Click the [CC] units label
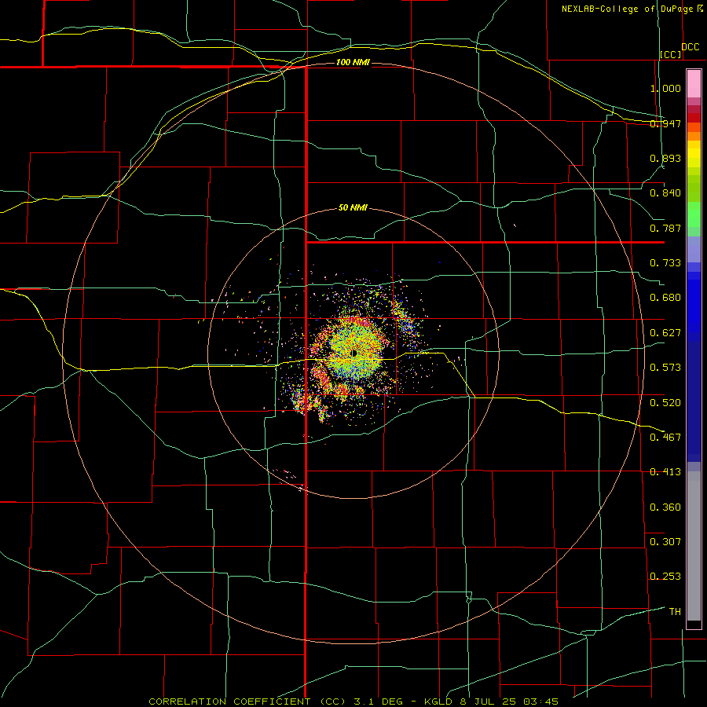The height and width of the screenshot is (707, 707). [671, 54]
